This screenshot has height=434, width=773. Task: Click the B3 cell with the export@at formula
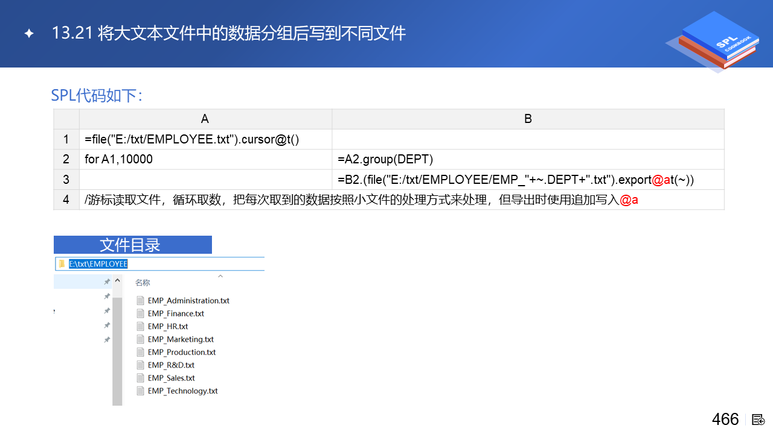(528, 180)
